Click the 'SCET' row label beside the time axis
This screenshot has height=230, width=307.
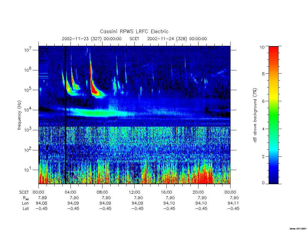coord(24,192)
